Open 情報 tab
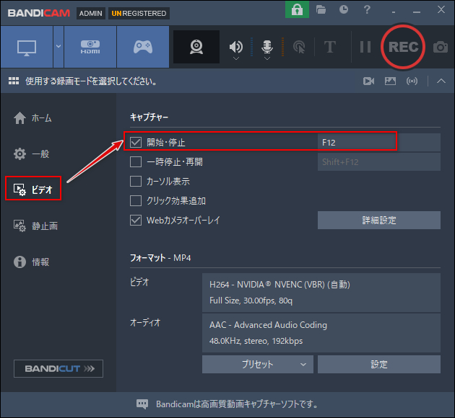The height and width of the screenshot is (418, 455). click(31, 262)
